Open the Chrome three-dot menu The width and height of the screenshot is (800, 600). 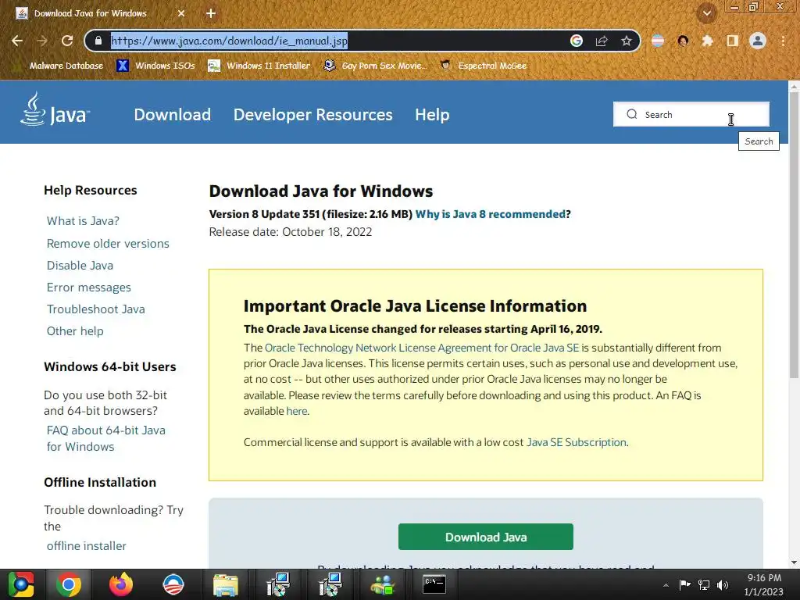[x=783, y=41]
